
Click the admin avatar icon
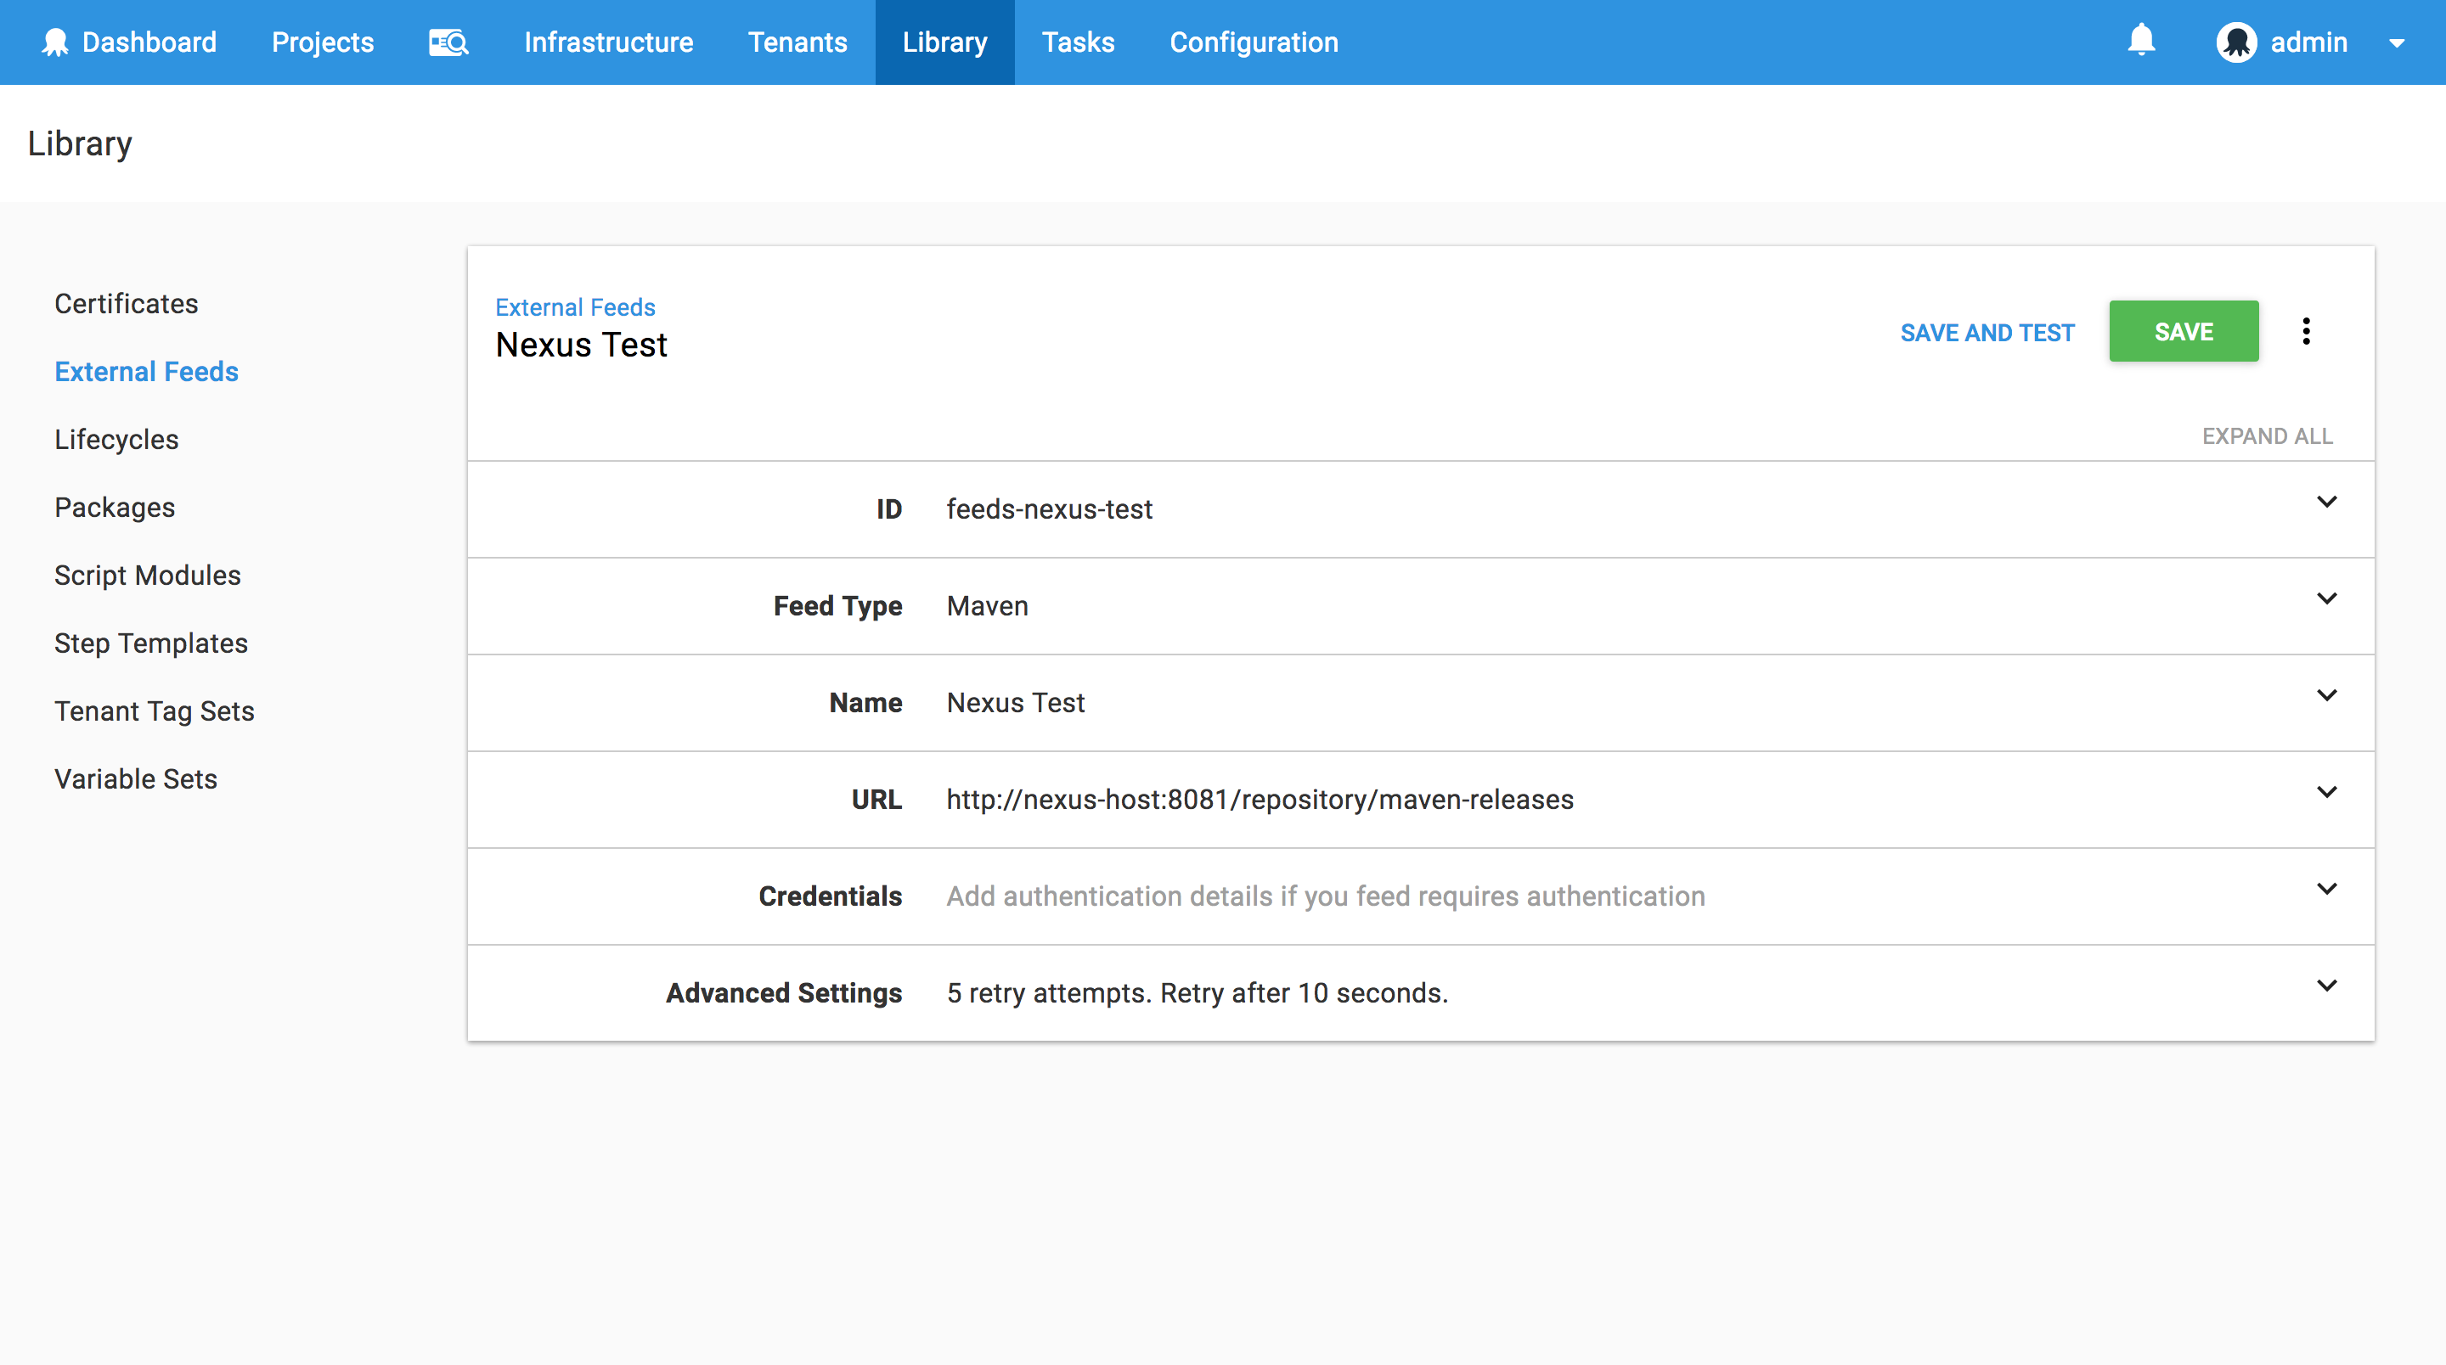[x=2238, y=42]
